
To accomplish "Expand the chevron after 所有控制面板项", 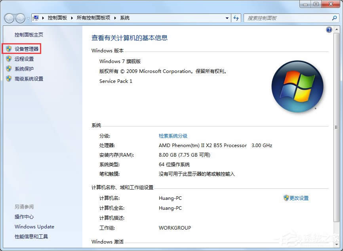I will 115,18.
